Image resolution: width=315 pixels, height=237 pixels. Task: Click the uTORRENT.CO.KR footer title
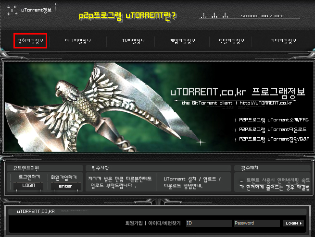(x=36, y=212)
